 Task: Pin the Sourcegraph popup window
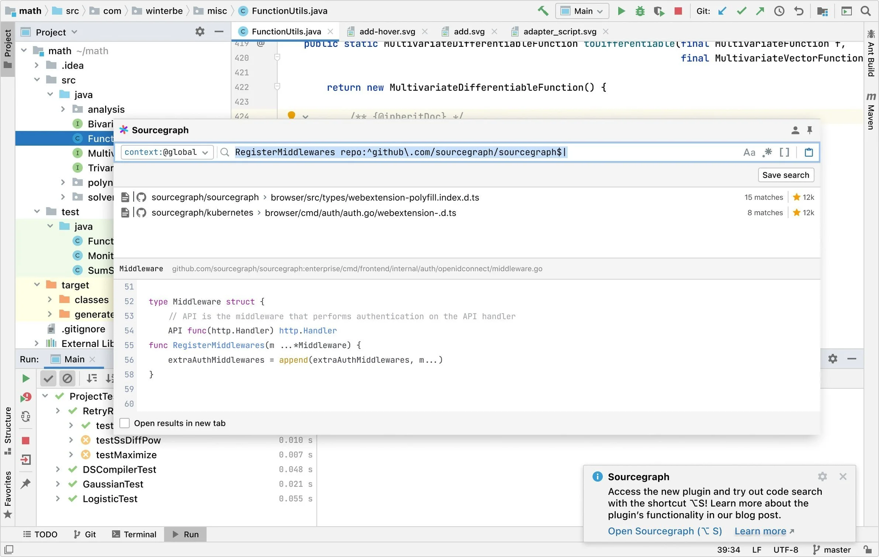[x=810, y=130]
